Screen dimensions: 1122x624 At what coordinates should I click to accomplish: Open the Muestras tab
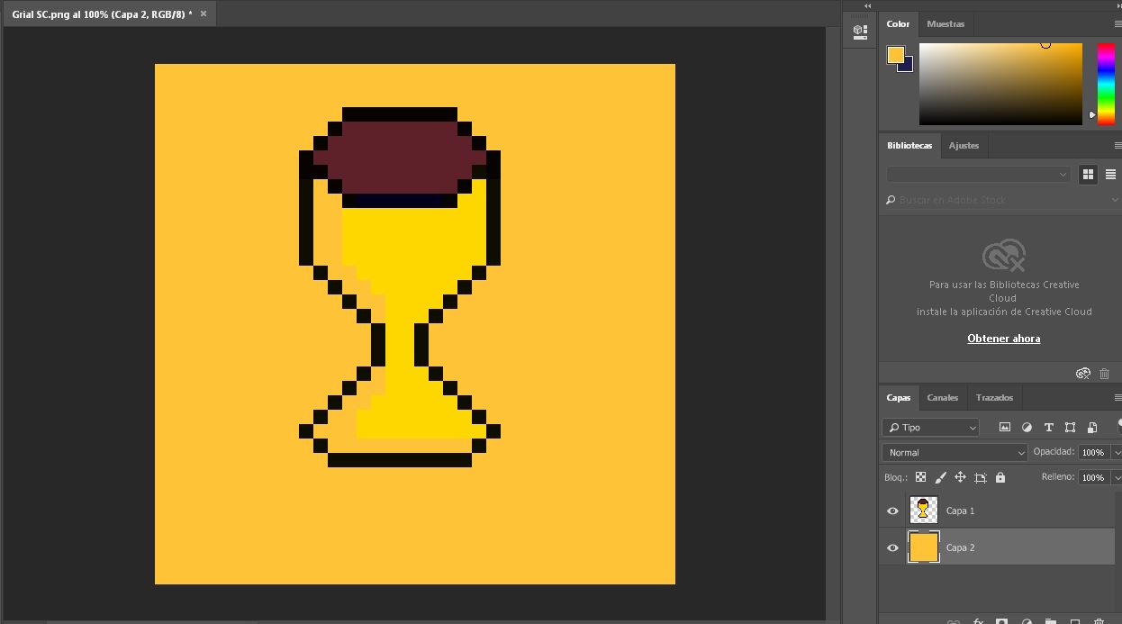point(946,24)
